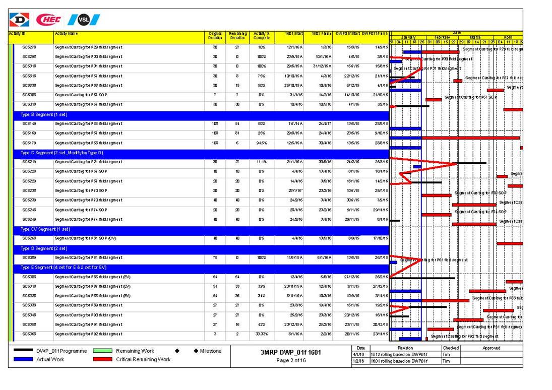Click the blue Actual Work legend swatch
552x390 pixels.
(x=23, y=360)
